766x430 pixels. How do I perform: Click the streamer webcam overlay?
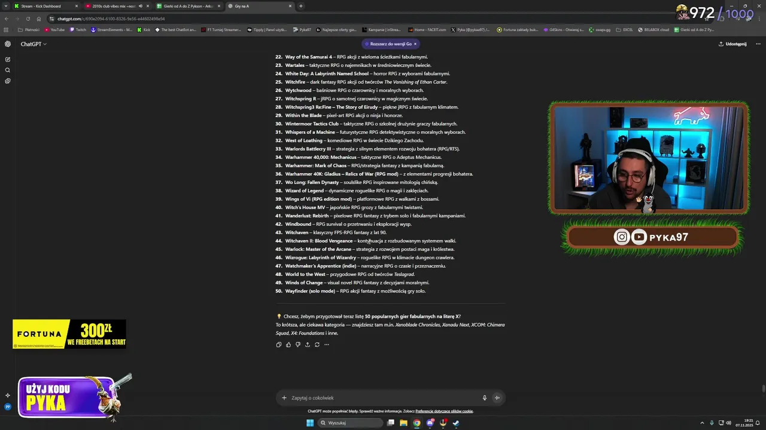[x=649, y=158]
